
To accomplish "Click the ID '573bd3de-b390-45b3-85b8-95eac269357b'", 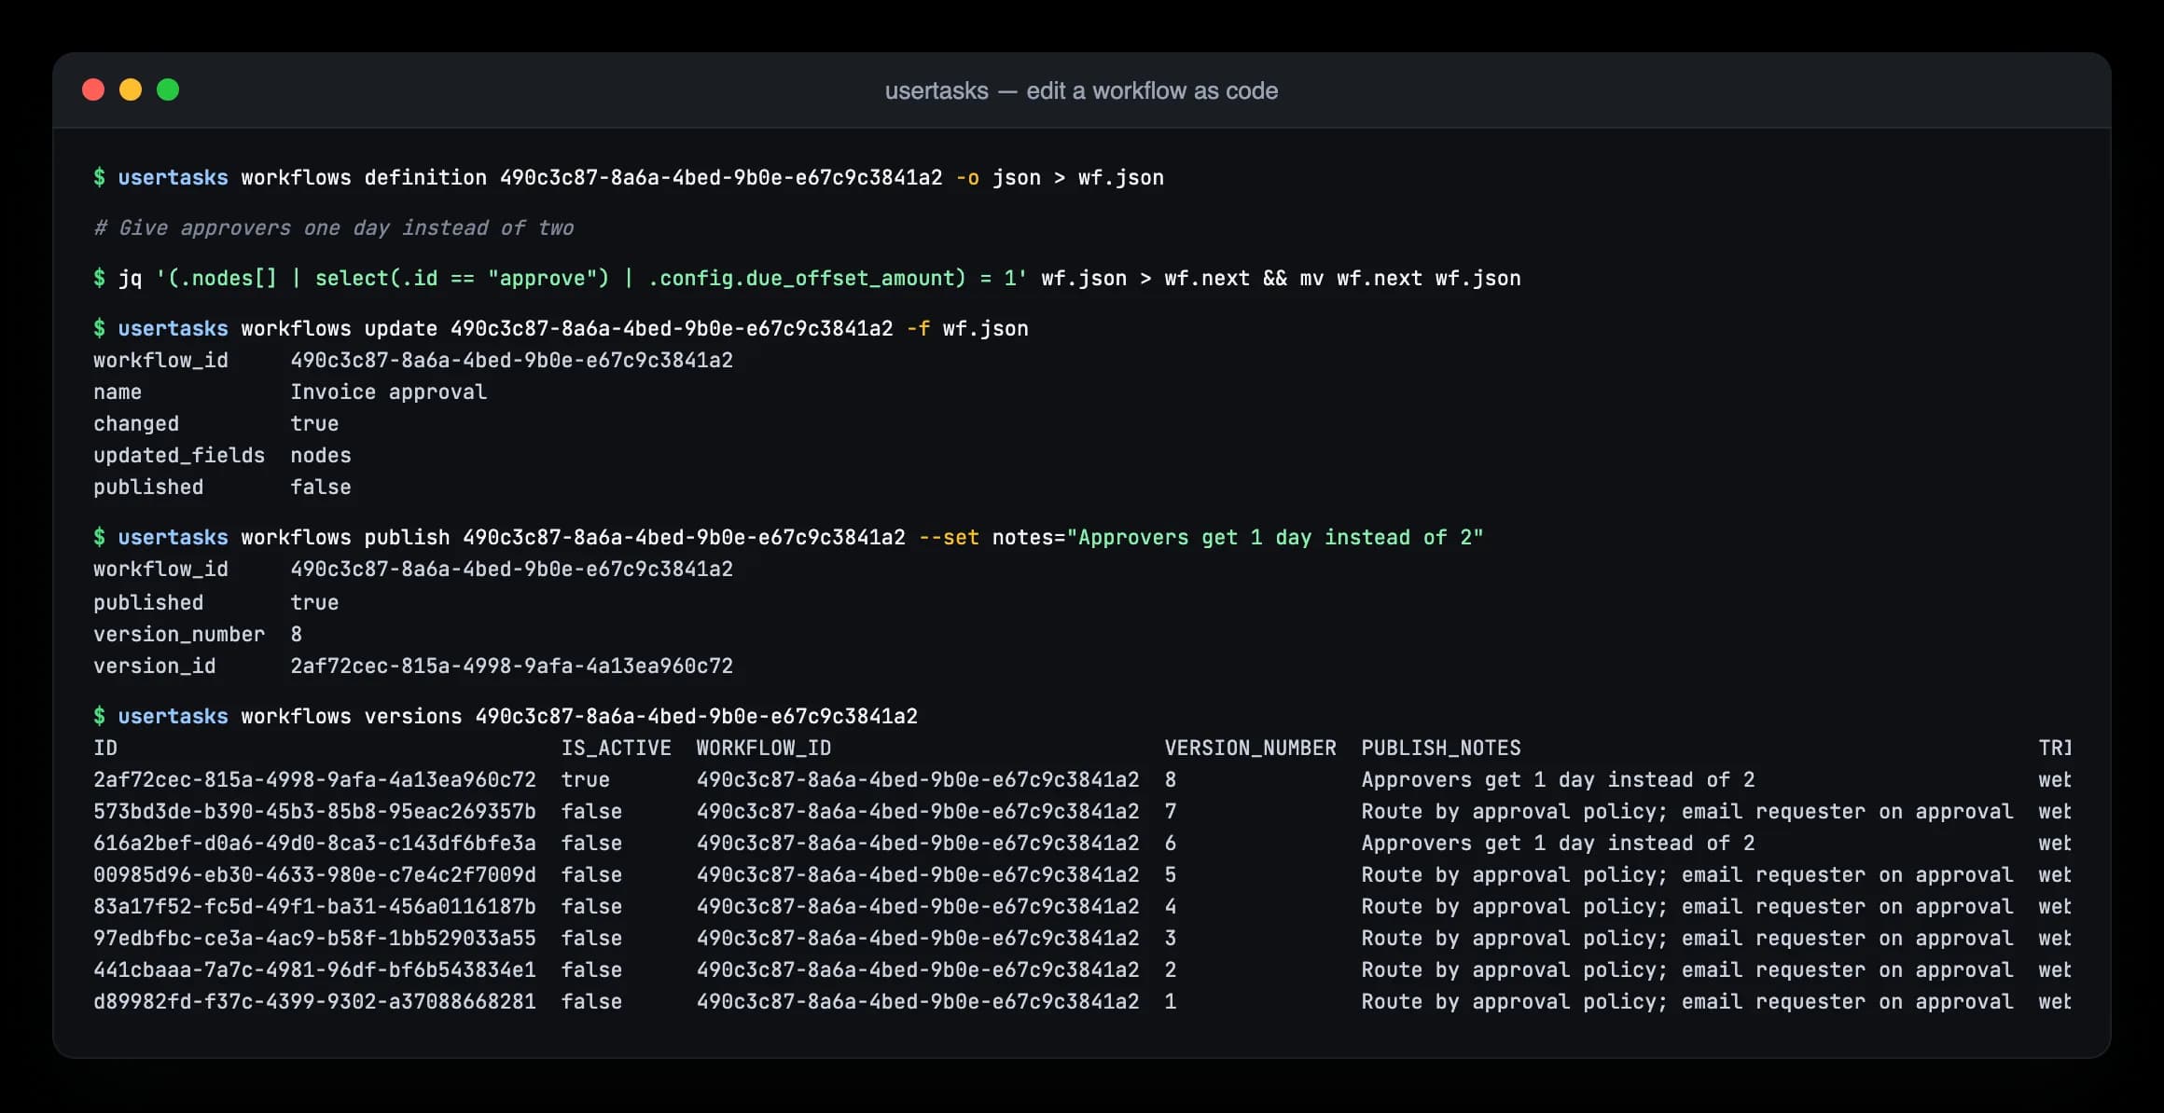I will coord(314,811).
